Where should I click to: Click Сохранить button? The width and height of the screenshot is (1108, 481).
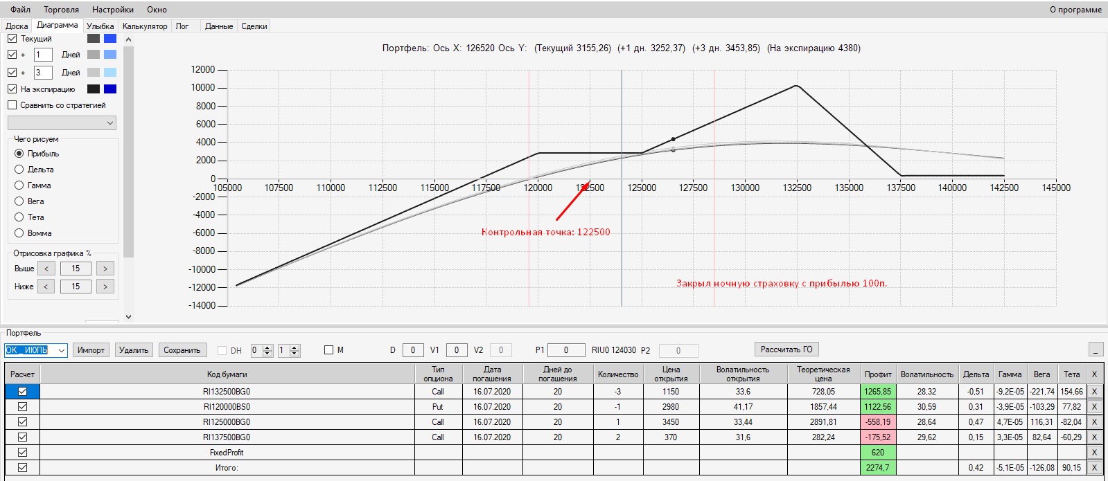click(182, 350)
